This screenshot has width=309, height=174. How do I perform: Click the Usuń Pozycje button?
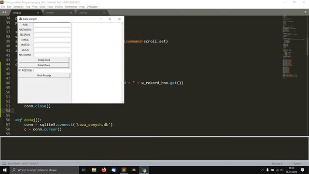point(44,75)
